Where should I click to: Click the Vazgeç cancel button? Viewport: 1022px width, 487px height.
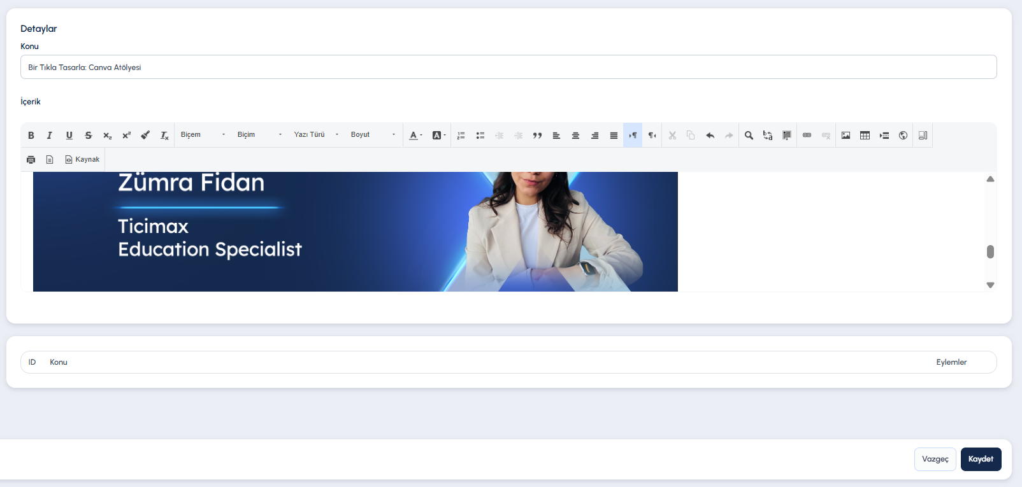tap(935, 459)
